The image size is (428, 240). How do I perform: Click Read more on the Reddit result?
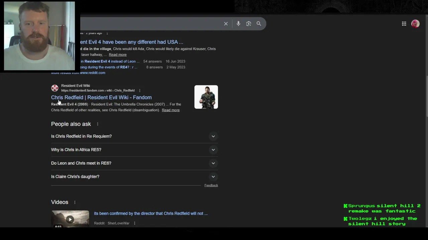118,55
